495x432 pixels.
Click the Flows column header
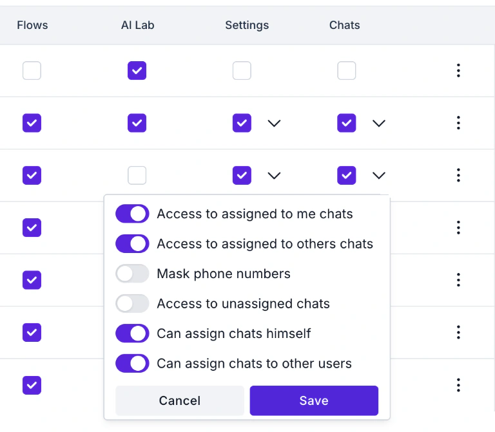pos(32,25)
